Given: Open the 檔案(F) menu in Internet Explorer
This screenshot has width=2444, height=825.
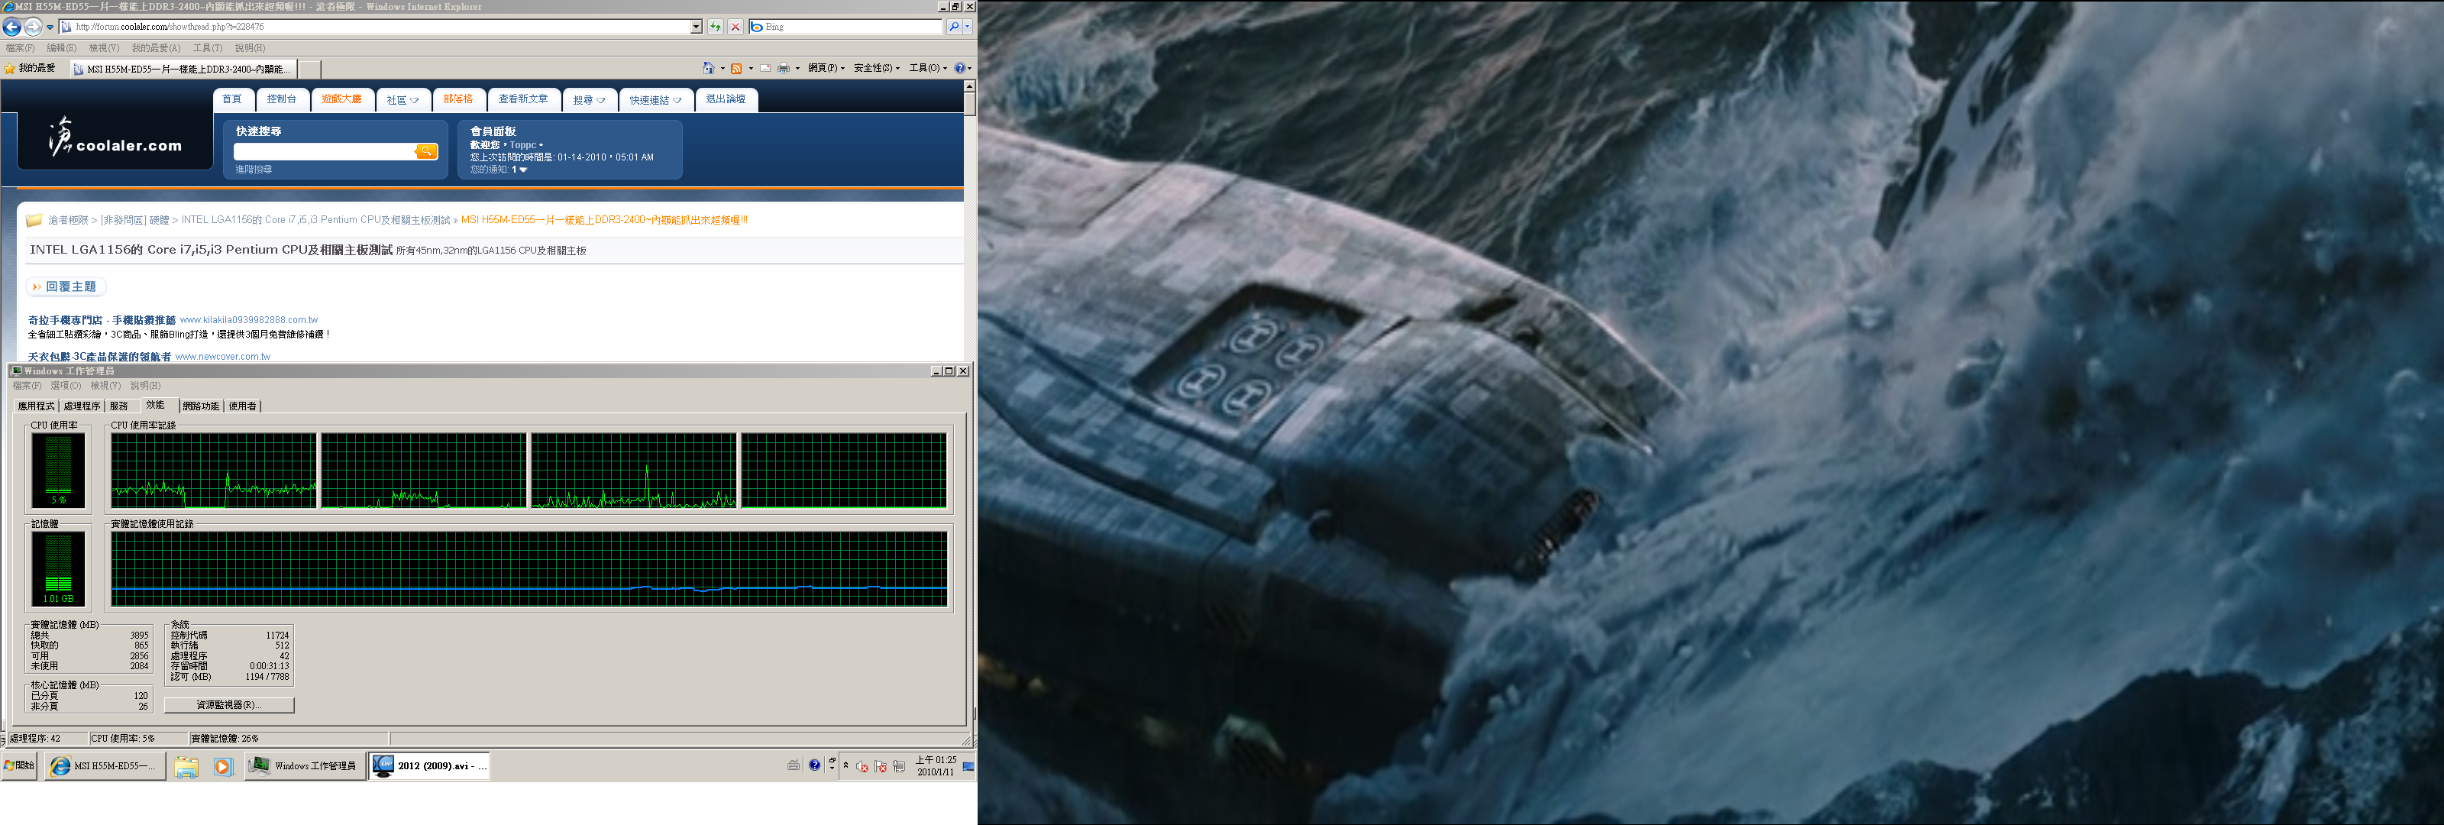Looking at the screenshot, I should point(20,47).
